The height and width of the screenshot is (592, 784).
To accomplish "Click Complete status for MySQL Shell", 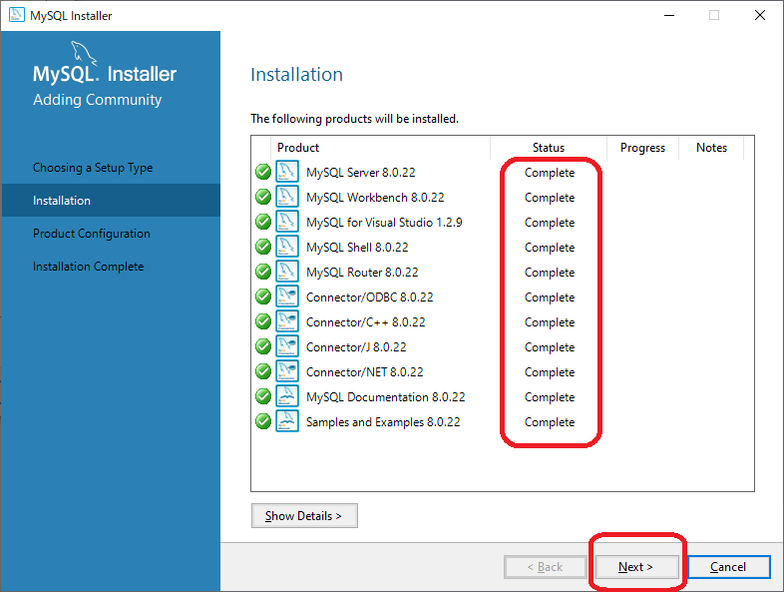I will (550, 249).
